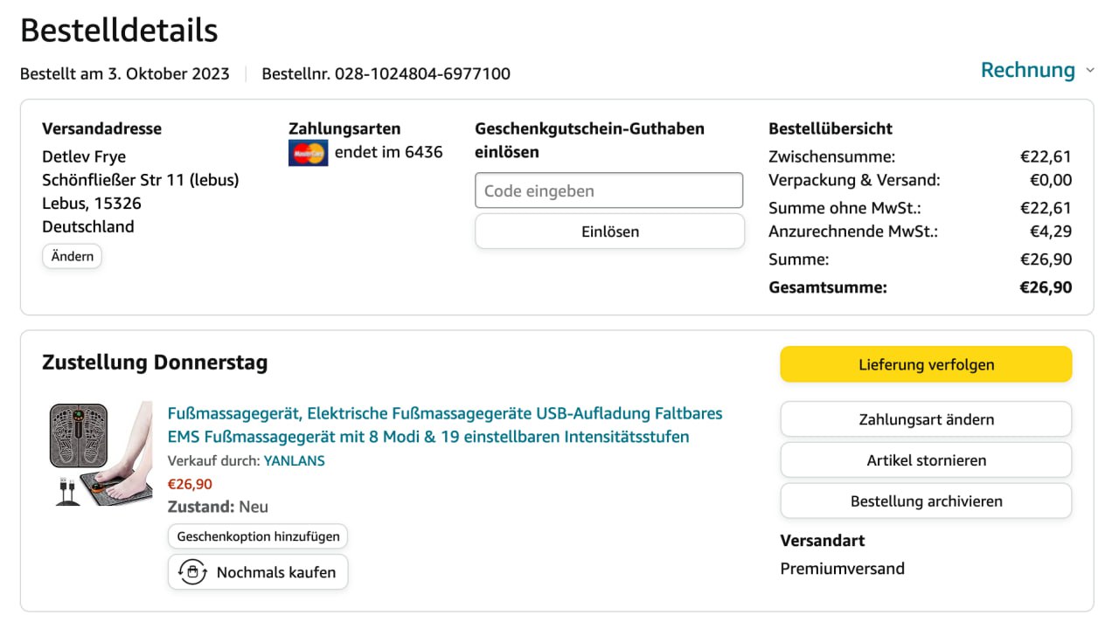Cancel the item via Artikel stornieren
This screenshot has height=629, width=1119.
[x=926, y=460]
